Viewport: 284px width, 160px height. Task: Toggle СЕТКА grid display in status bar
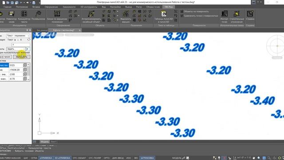tap(34, 158)
